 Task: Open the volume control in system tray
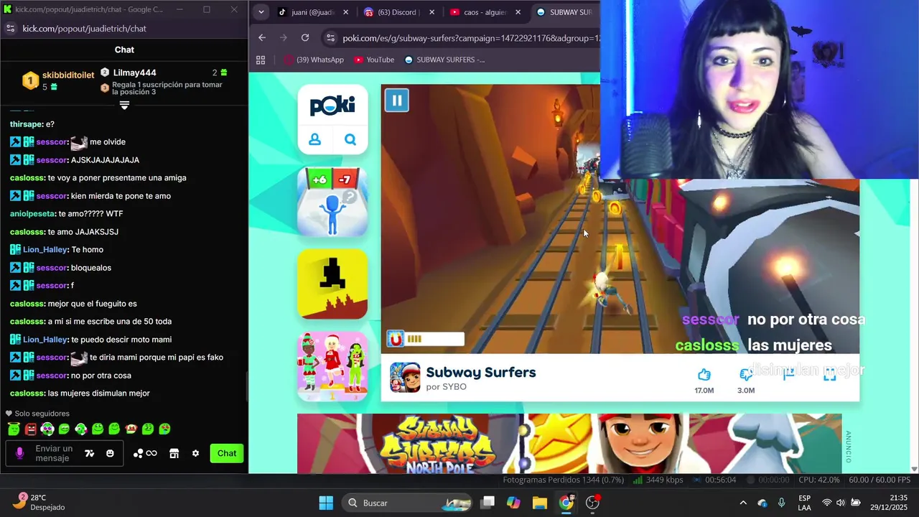841,503
